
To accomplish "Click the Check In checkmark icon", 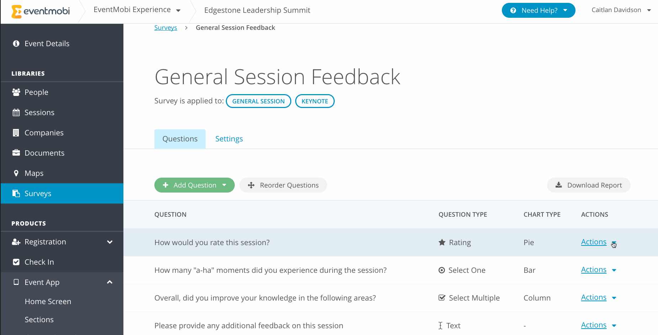I will pyautogui.click(x=16, y=262).
